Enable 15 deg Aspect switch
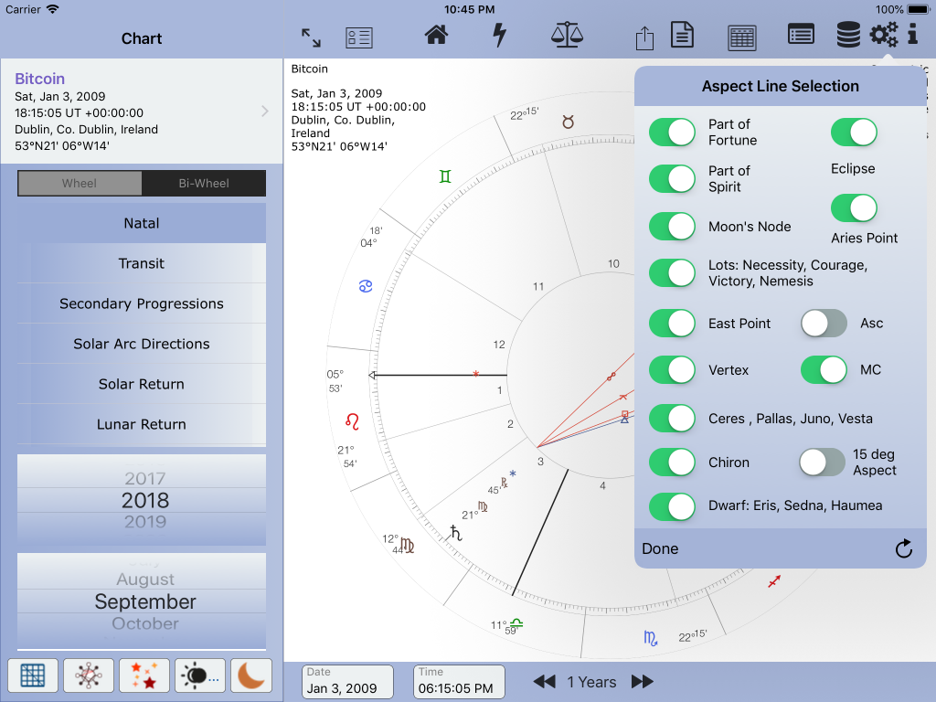Screen dimensions: 936x702 823,462
